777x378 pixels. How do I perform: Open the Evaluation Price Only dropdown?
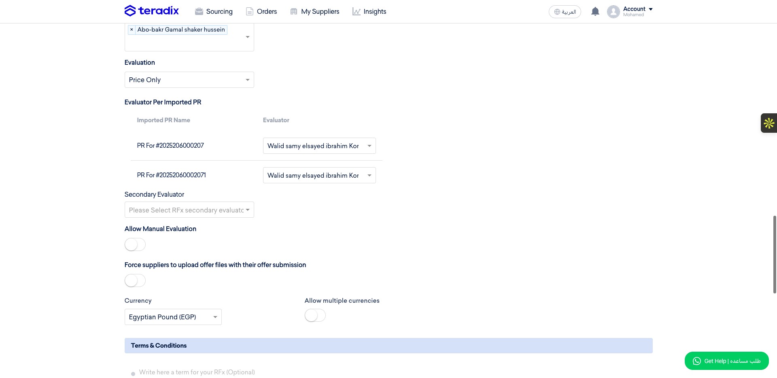coord(189,80)
